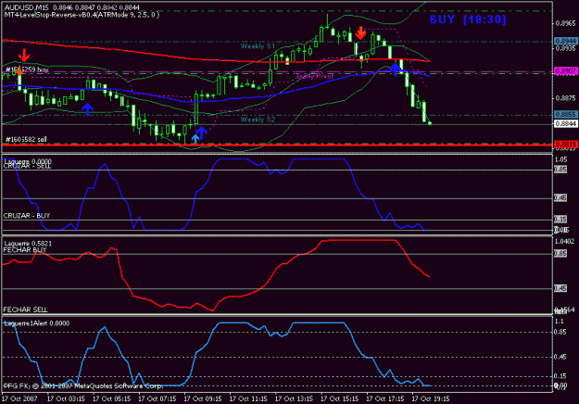Select the #1603582 sell order label
The image size is (579, 404).
click(x=26, y=139)
